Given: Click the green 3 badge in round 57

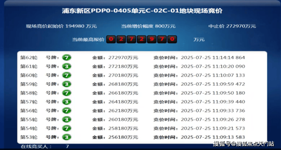Looking at the screenshot, I should click(67, 102).
